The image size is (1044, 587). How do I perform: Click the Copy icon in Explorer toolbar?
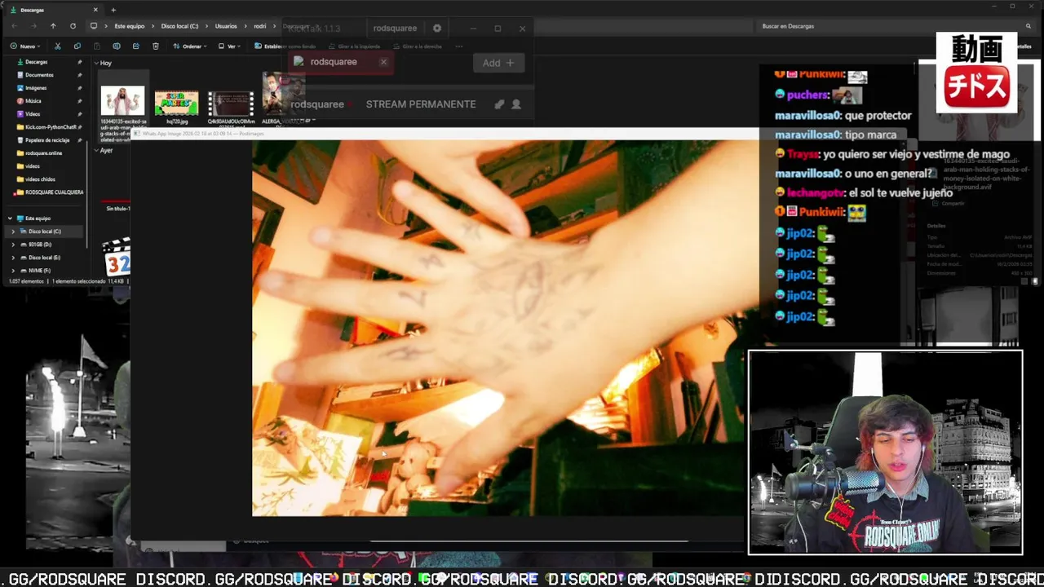tap(77, 46)
